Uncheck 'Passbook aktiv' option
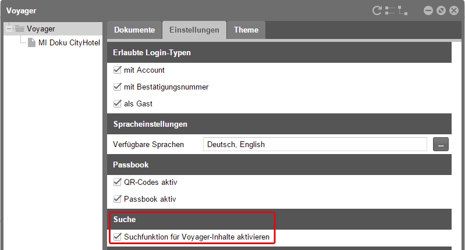 coord(118,199)
